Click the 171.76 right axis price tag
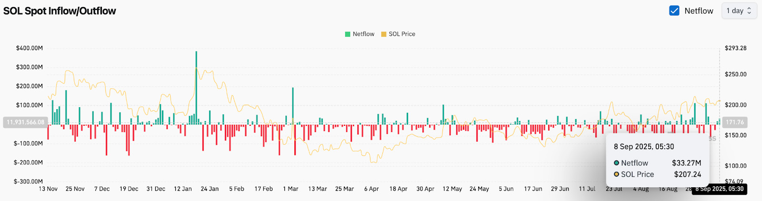This screenshot has width=762, height=201. click(x=735, y=122)
